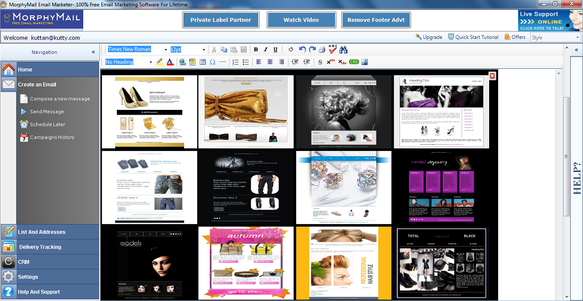Center align text

click(270, 62)
